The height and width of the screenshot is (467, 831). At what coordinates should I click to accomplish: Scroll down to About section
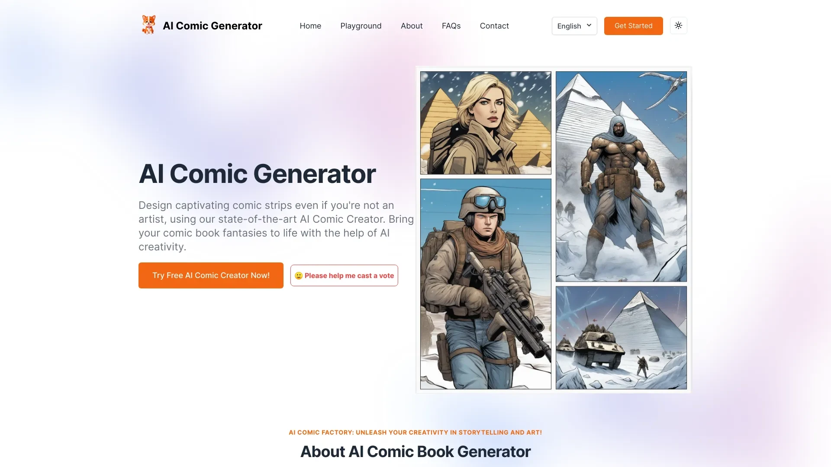point(411,26)
